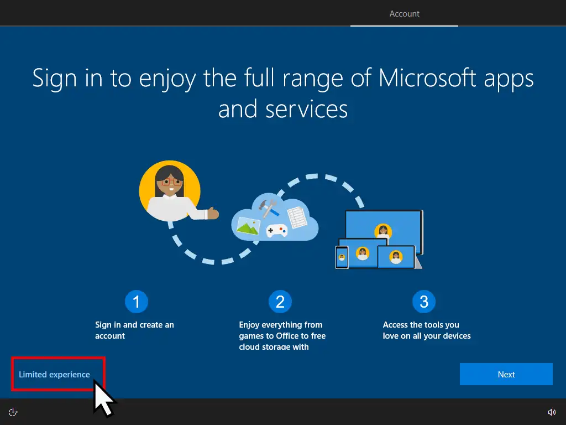Image resolution: width=566 pixels, height=425 pixels.
Task: Click the game controller icon in cloud
Action: coord(277,231)
